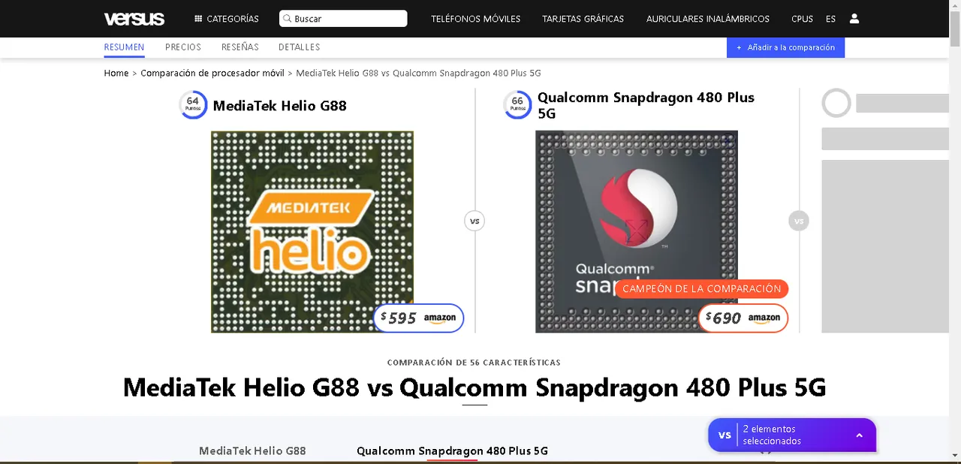Screen dimensions: 961x464
Task: Select Qualcomm Snapdragon 480 Plus 5G bottom tab
Action: (452, 450)
